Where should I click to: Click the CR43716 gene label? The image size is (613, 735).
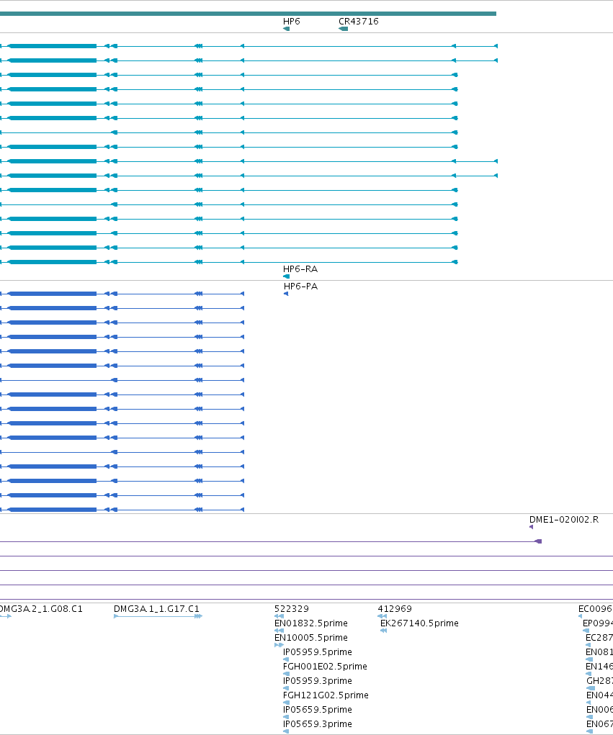coord(358,22)
